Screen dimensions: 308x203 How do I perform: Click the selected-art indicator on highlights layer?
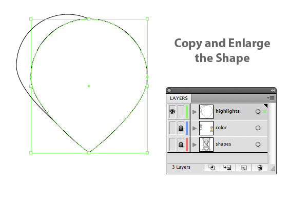(264, 111)
